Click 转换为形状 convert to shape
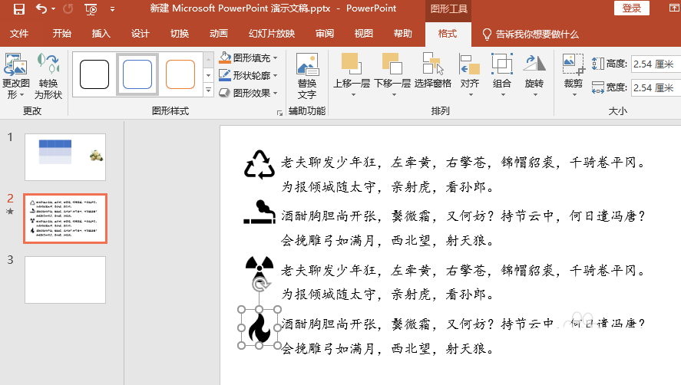Viewport: 681px width, 385px height. coord(48,77)
